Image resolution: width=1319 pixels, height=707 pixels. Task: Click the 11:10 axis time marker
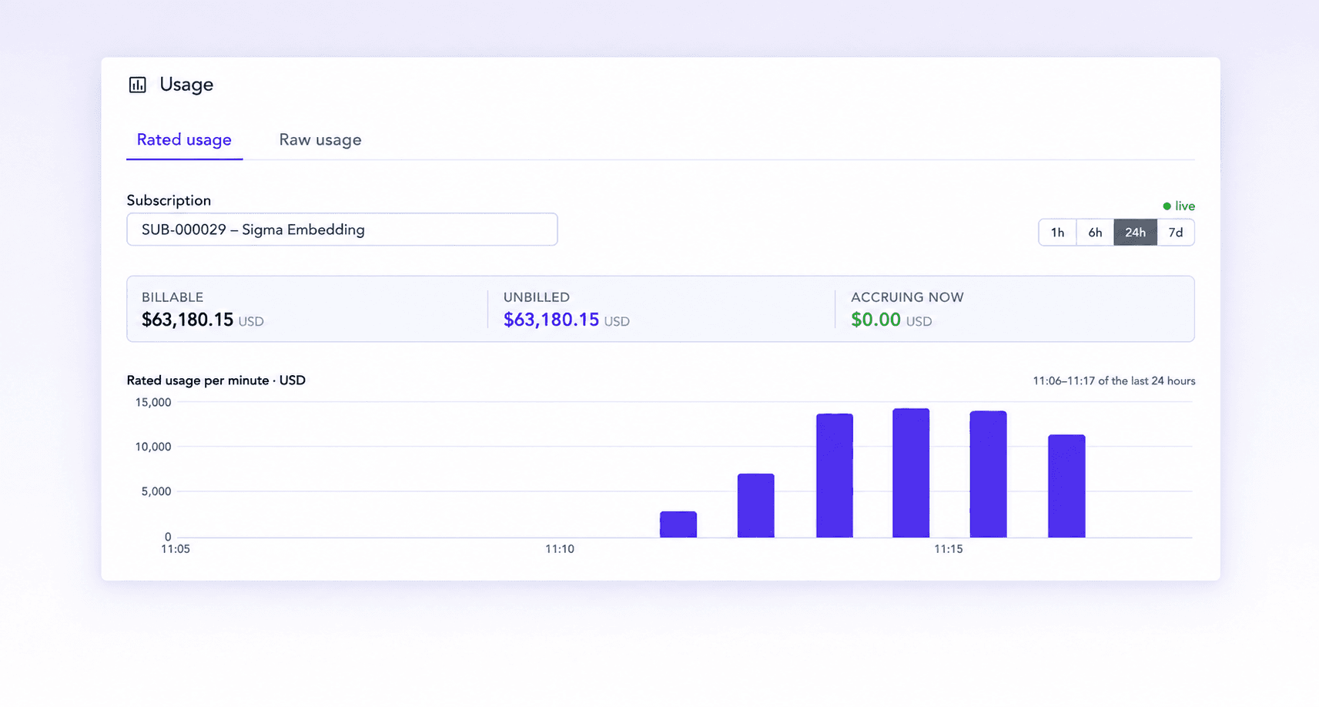[560, 549]
